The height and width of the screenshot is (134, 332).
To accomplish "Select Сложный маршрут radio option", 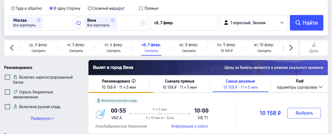I will coord(89,8).
